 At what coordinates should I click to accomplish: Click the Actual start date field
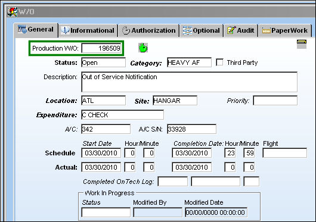[x=101, y=167]
